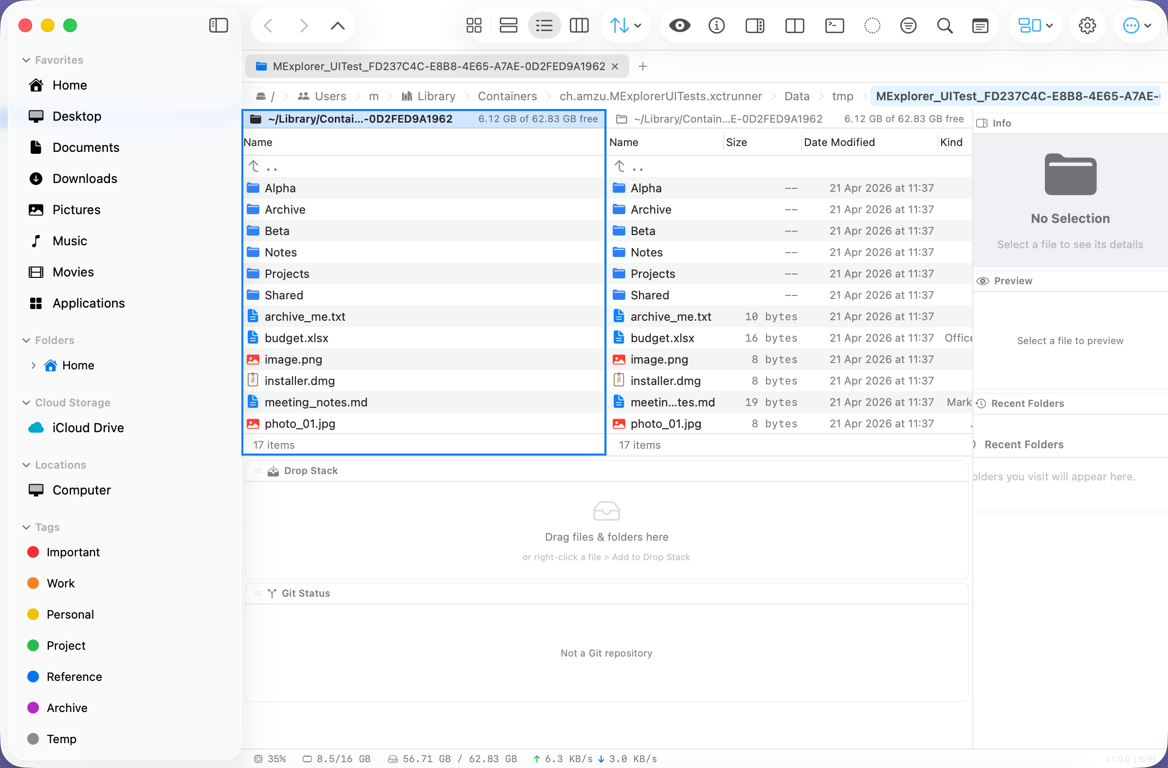This screenshot has width=1168, height=768.
Task: Click the Data breadcrumb
Action: pyautogui.click(x=797, y=96)
